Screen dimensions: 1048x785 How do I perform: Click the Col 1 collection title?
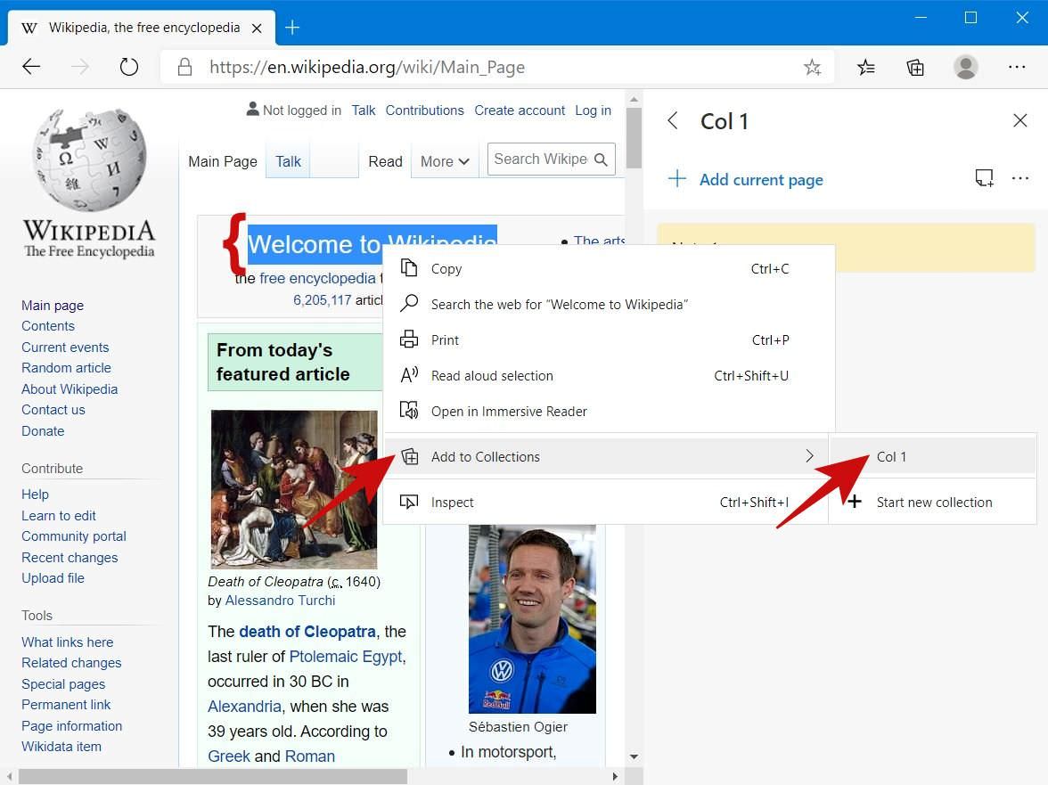point(725,121)
